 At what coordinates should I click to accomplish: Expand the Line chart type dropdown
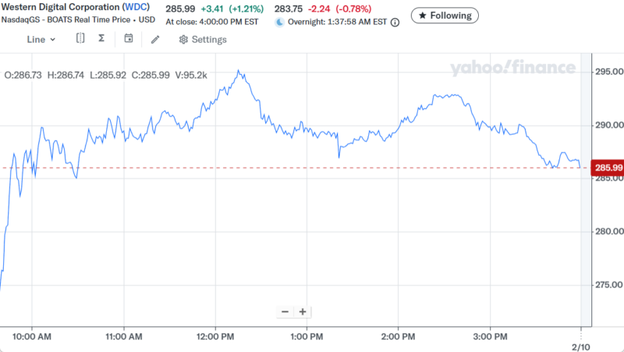click(x=41, y=39)
